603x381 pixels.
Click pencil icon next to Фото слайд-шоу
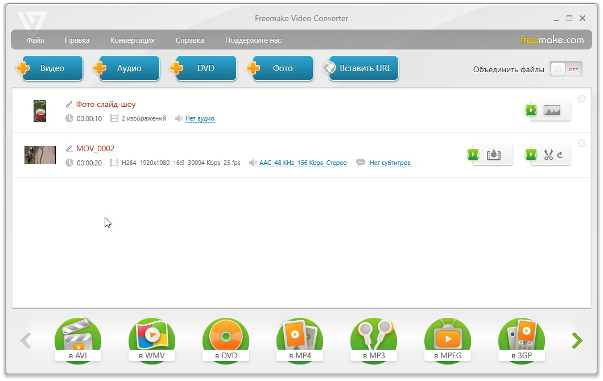click(x=69, y=104)
